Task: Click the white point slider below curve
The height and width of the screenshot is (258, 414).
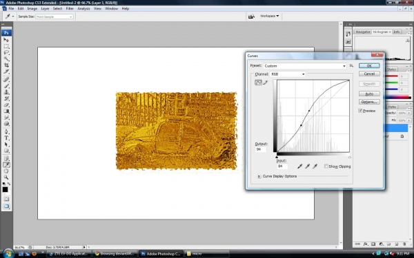Action: [x=350, y=157]
